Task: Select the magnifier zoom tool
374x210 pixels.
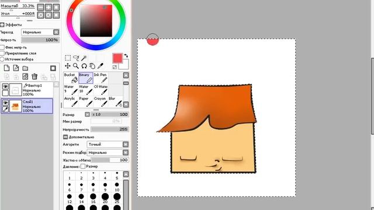Action: 76,66
